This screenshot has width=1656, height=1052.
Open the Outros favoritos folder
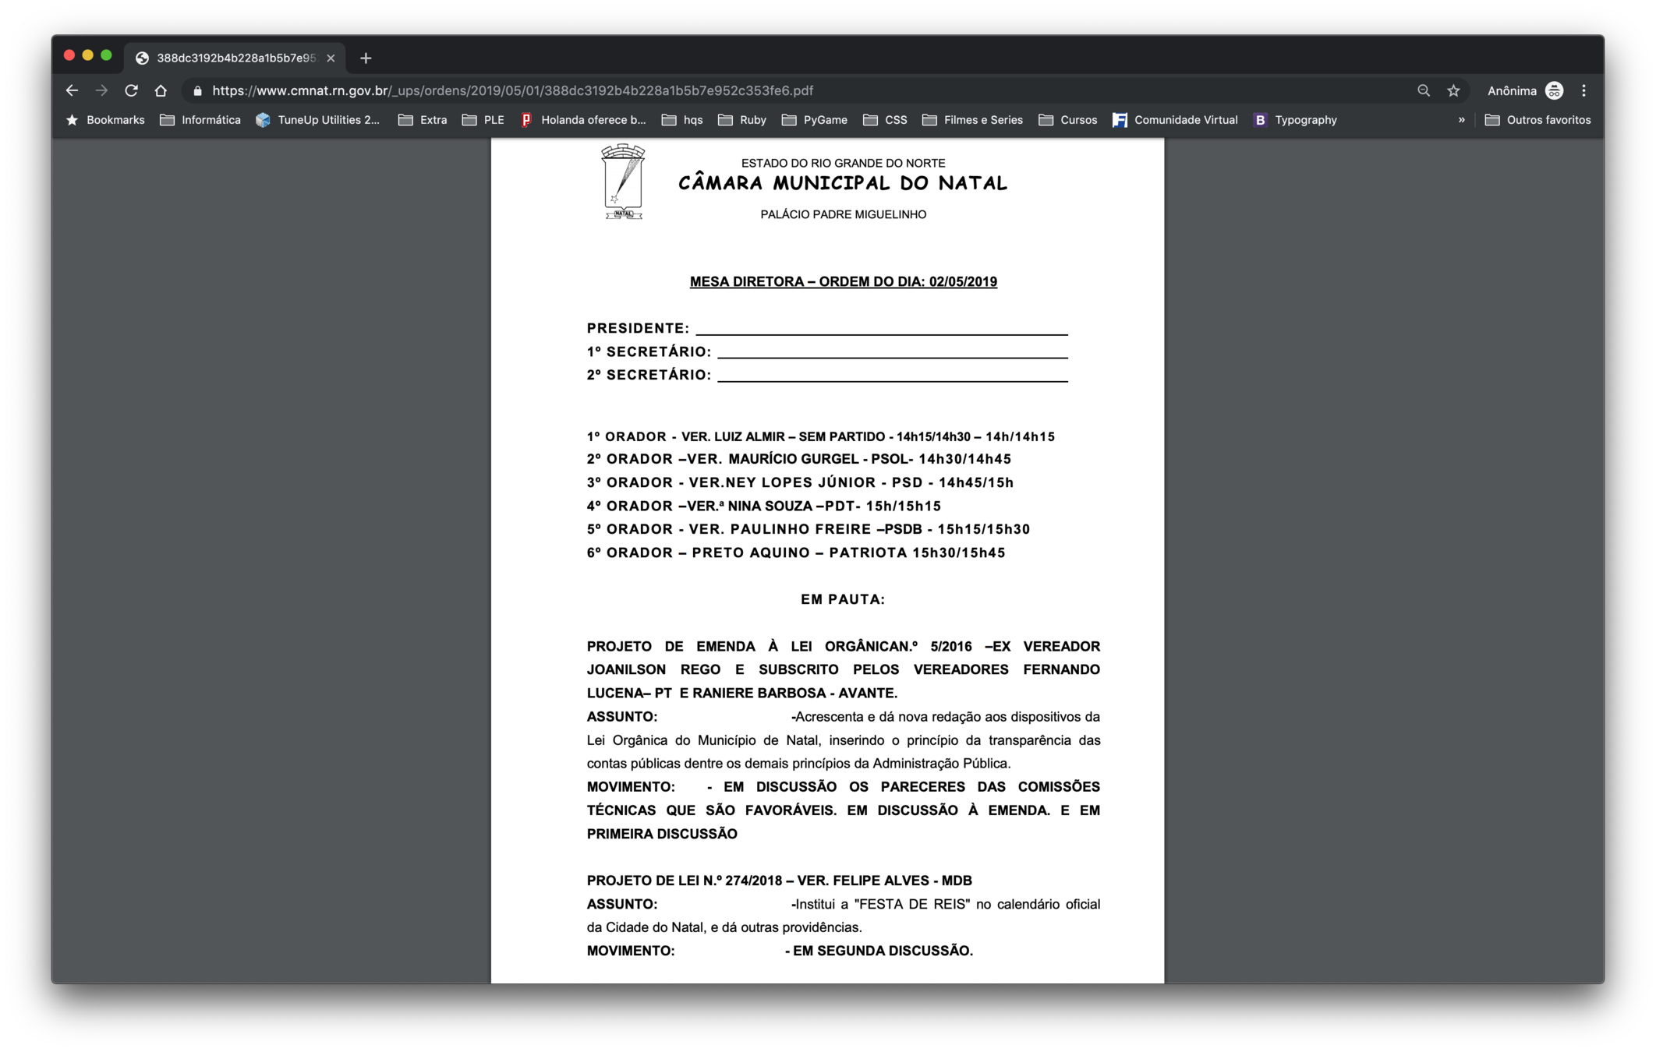click(x=1537, y=120)
